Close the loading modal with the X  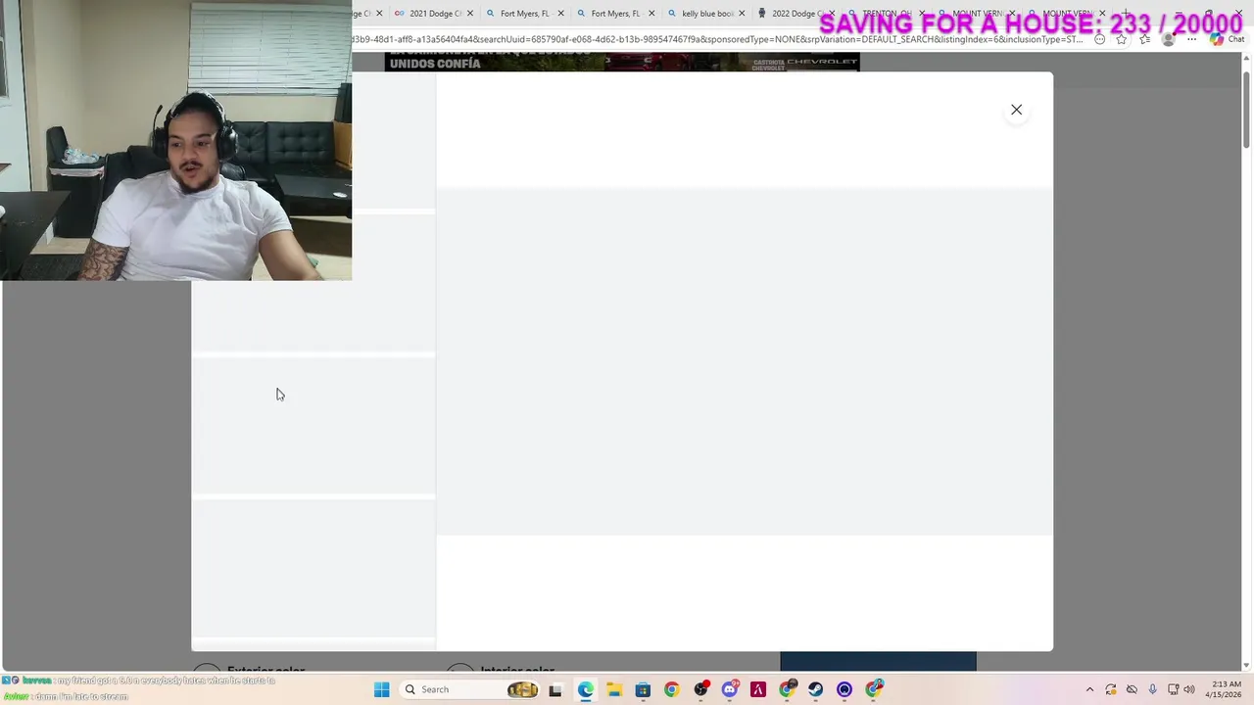1016,110
